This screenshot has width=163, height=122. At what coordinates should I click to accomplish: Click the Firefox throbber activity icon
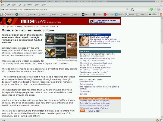point(161,5)
